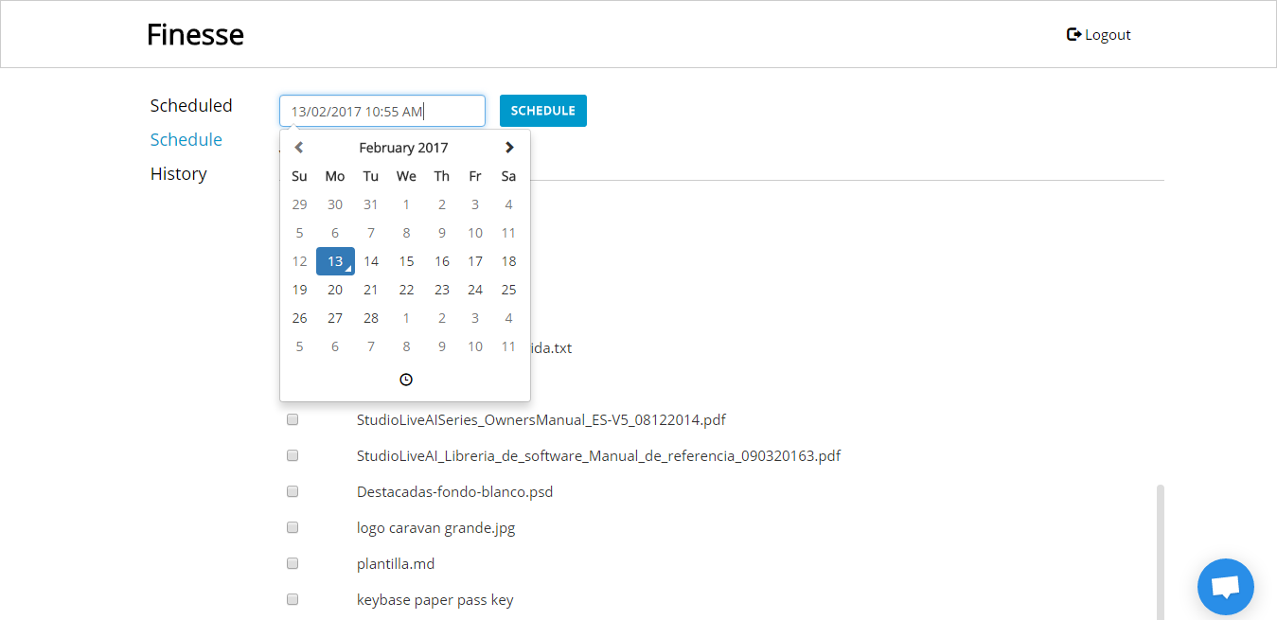Pick day 17 in the calendar

pyautogui.click(x=475, y=261)
